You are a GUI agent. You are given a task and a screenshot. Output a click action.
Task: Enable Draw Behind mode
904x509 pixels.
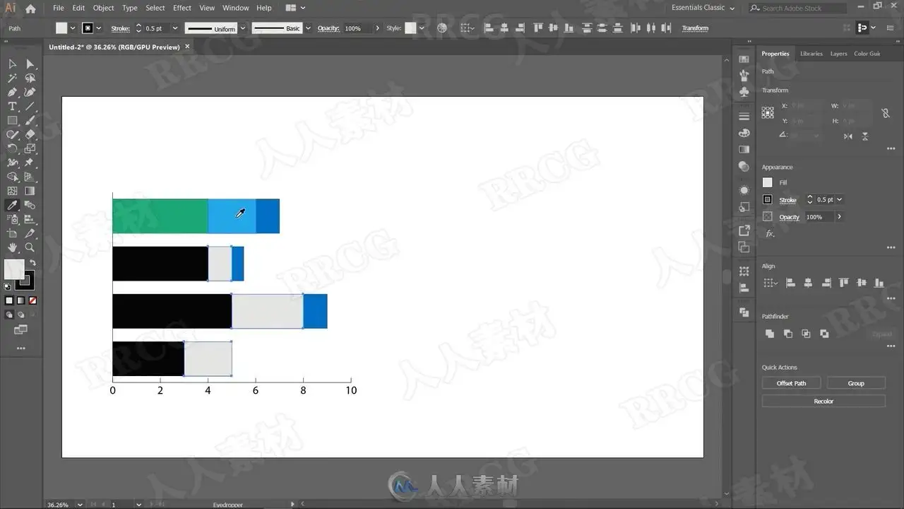[20, 315]
